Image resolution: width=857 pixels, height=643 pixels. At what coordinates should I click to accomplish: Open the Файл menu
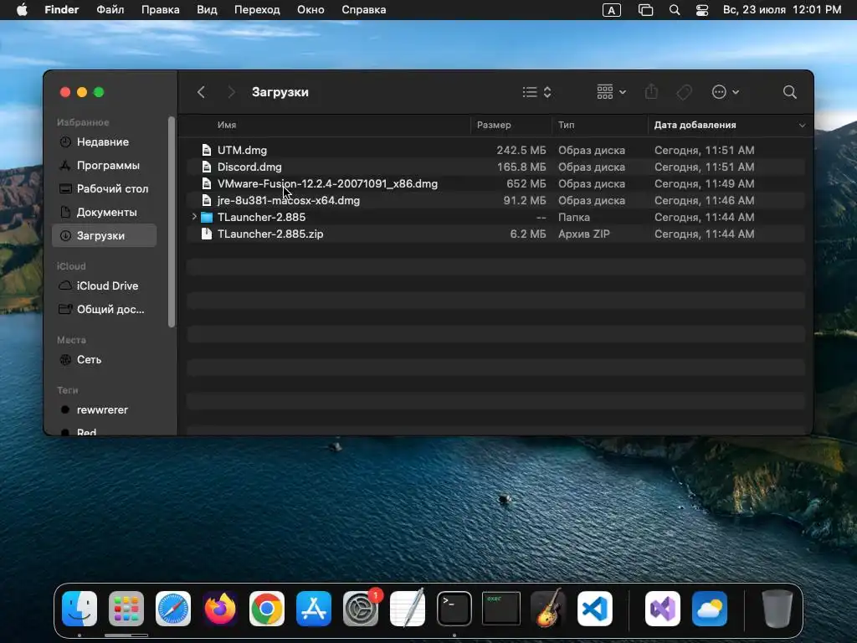110,10
